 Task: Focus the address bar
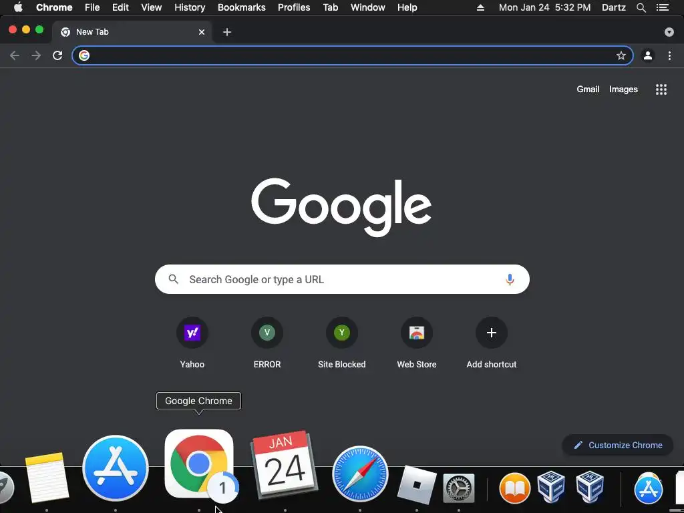tap(353, 55)
